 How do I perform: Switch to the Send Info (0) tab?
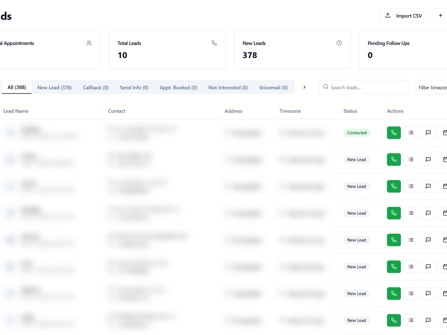134,88
